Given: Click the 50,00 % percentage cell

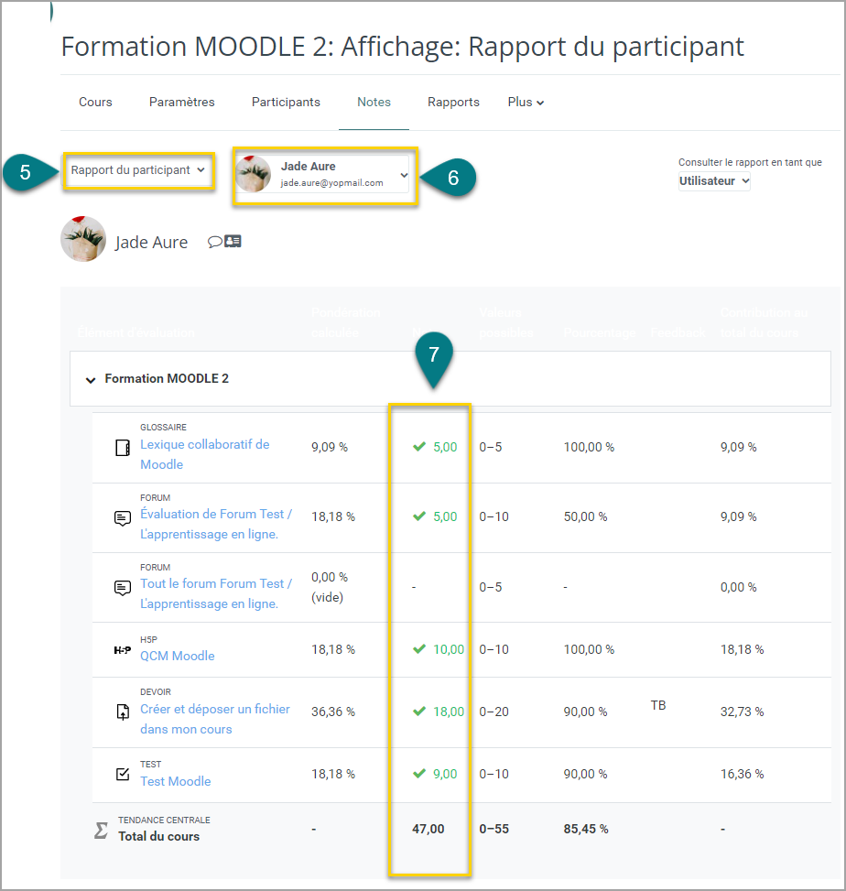Looking at the screenshot, I should [585, 516].
